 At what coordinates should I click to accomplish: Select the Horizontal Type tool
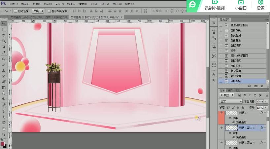pos(4,111)
